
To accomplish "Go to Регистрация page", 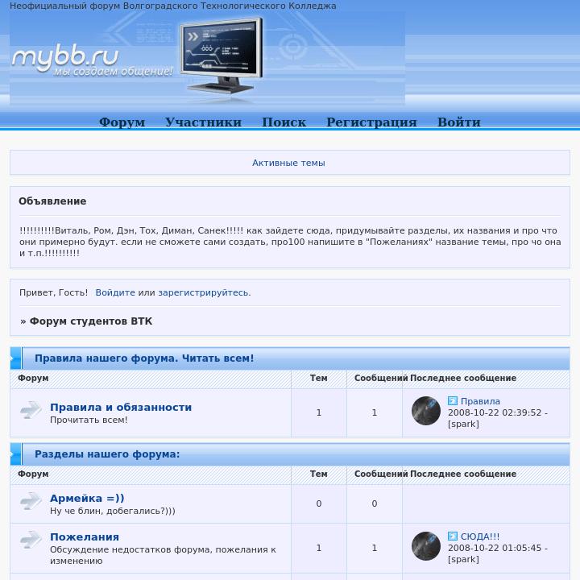I will click(371, 122).
